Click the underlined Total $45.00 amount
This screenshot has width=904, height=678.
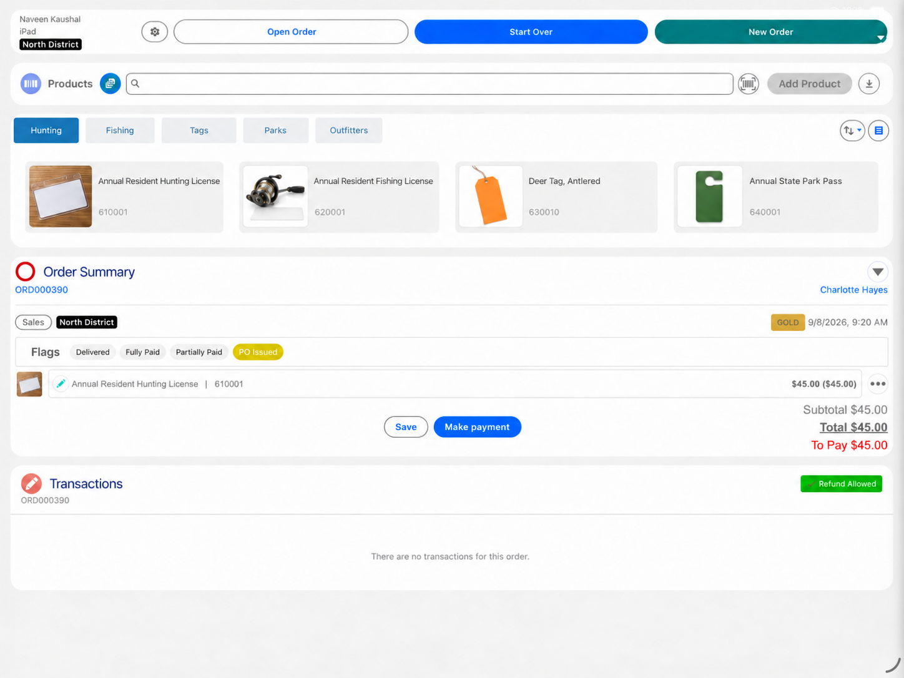tap(853, 428)
